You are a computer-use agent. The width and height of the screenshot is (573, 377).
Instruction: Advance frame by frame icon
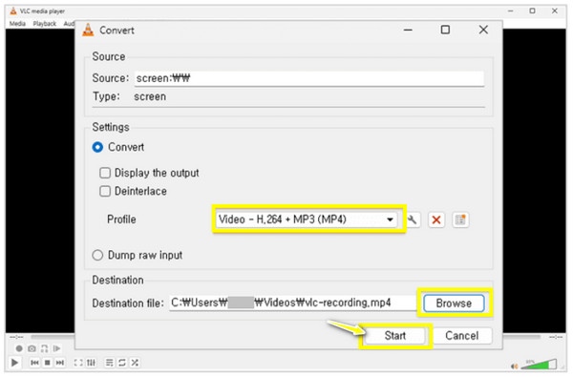56,348
